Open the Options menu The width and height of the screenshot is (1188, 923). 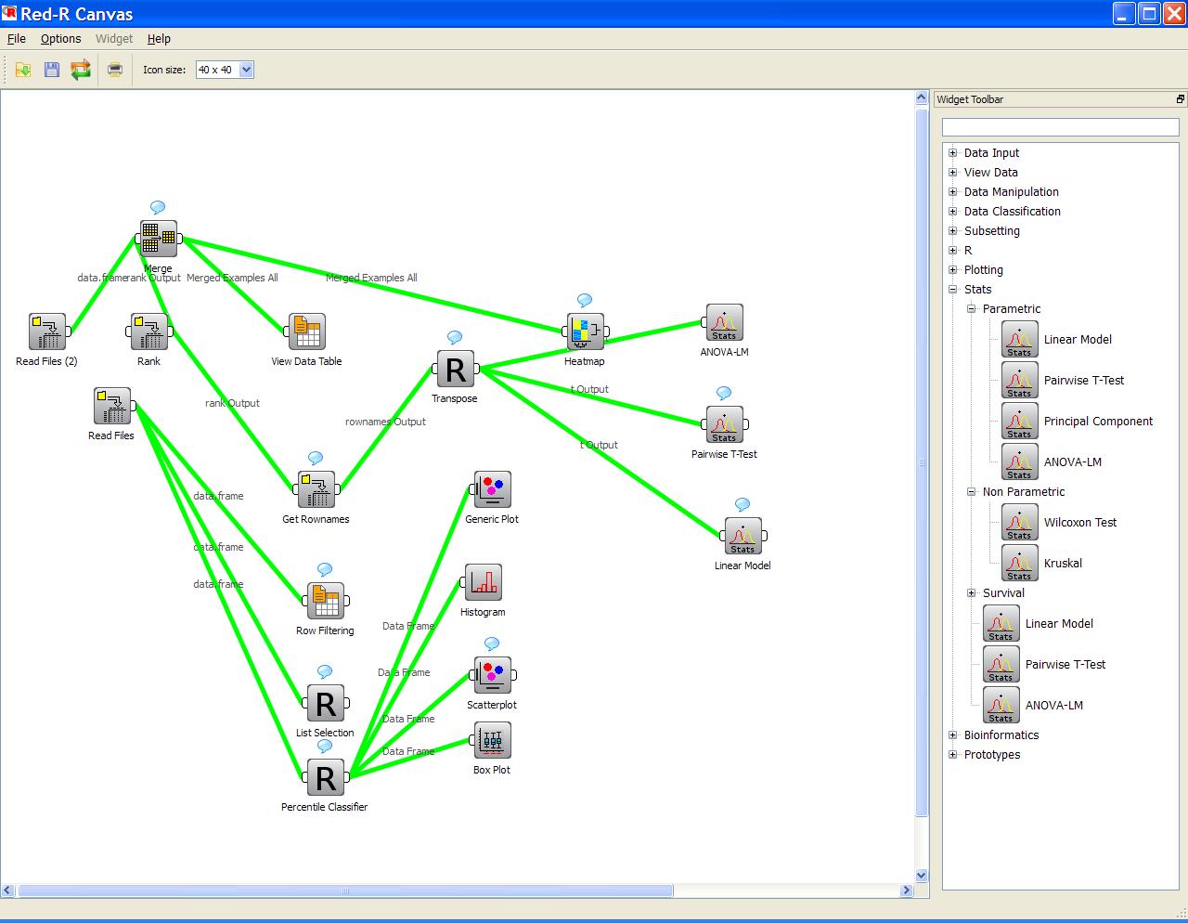coord(60,39)
